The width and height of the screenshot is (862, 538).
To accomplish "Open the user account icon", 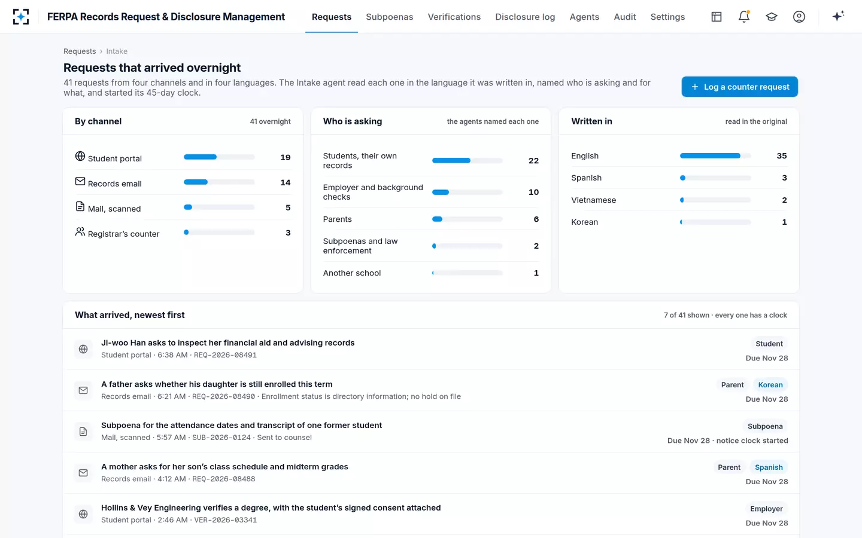I will pos(799,17).
